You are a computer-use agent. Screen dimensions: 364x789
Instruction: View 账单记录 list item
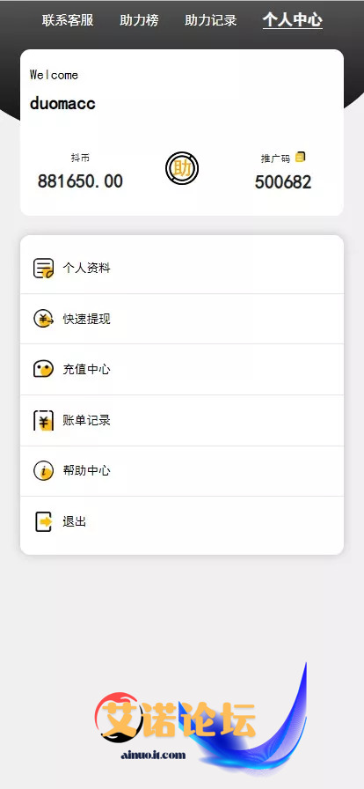182,421
